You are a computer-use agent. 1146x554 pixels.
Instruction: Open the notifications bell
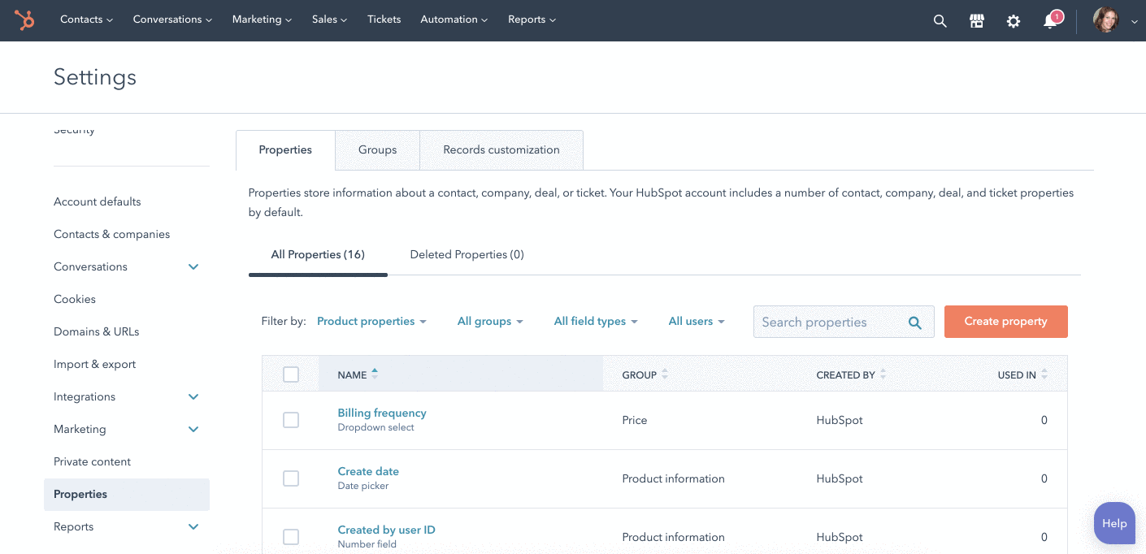pyautogui.click(x=1050, y=21)
